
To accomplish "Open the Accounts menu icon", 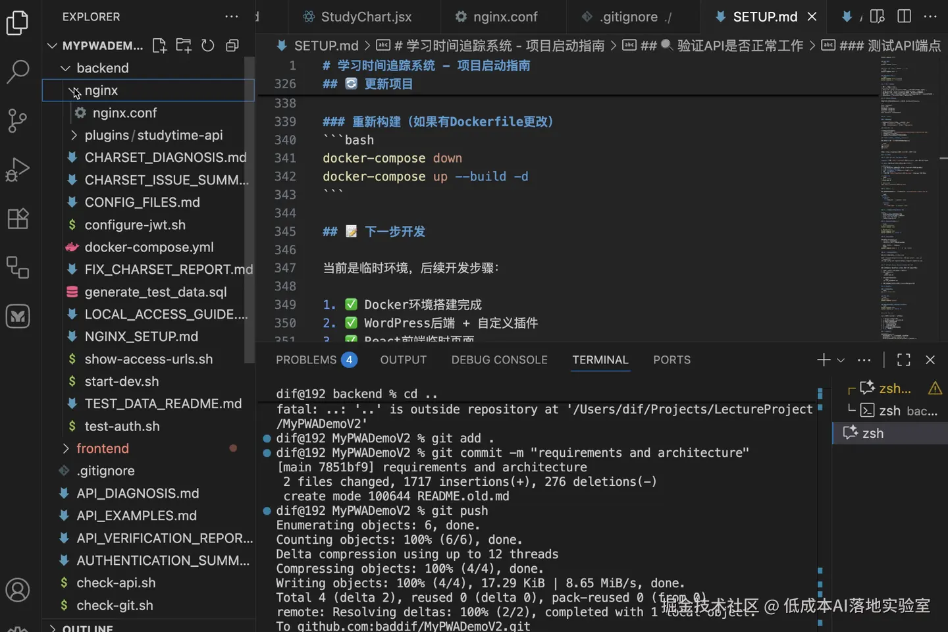I will tap(17, 590).
